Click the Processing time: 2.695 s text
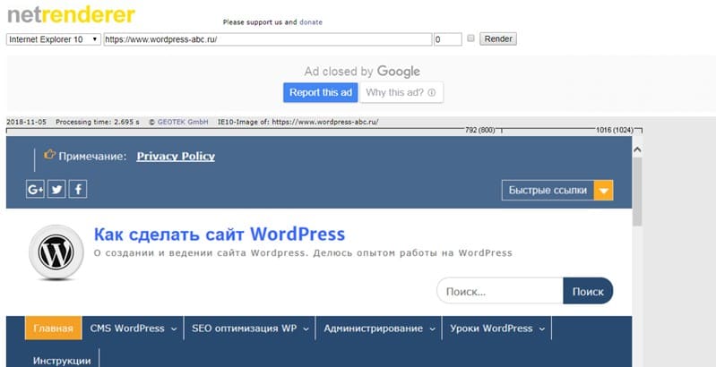The image size is (716, 367). (98, 122)
